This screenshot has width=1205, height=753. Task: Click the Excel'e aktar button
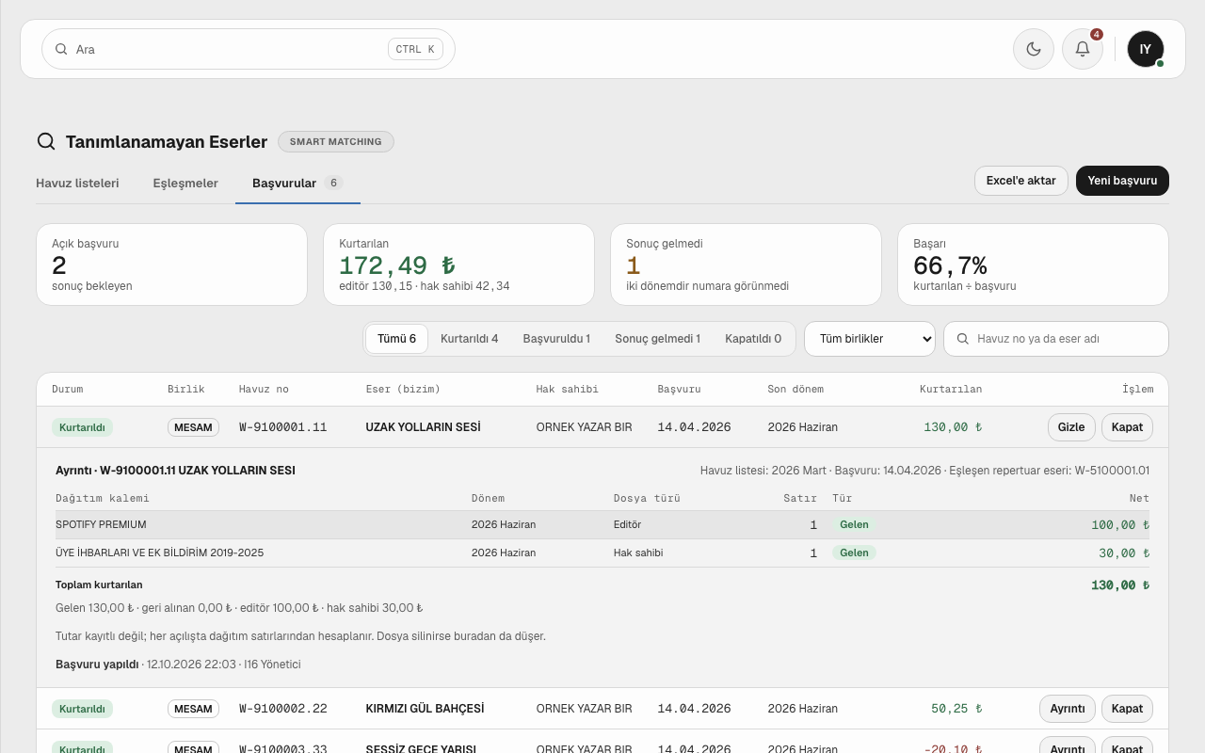click(x=1021, y=181)
